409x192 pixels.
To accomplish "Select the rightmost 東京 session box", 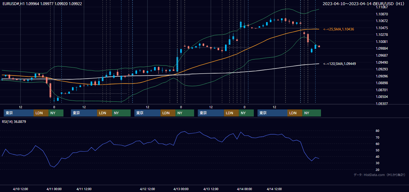I will pos(272,113).
